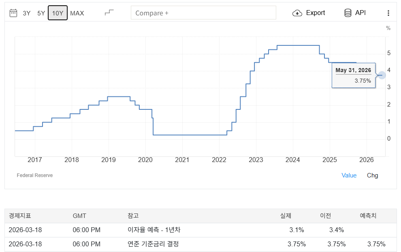Click the GMT column header

tap(79, 216)
